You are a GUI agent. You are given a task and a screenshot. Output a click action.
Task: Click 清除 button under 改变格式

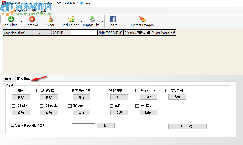pos(49,97)
